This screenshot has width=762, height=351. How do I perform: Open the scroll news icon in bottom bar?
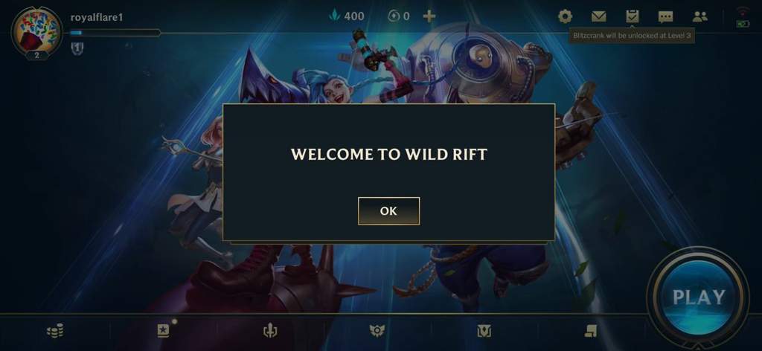click(x=590, y=331)
